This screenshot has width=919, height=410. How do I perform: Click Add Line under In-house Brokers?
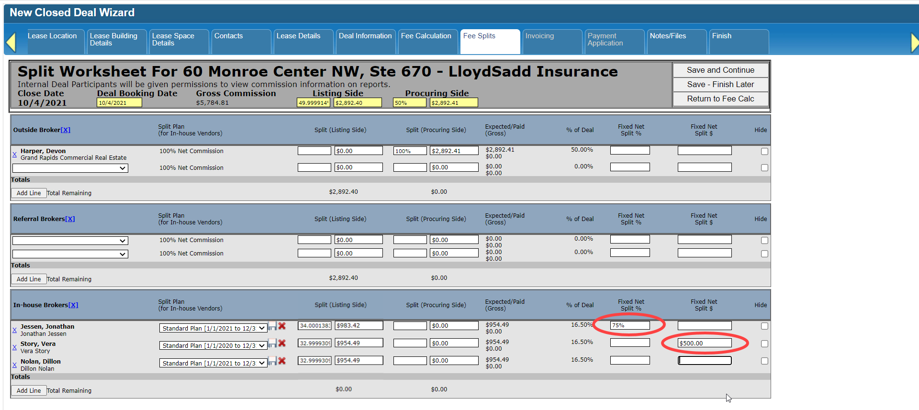(x=29, y=390)
